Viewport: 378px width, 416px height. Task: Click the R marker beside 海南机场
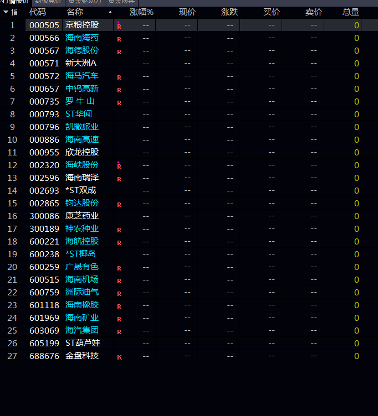(x=119, y=281)
